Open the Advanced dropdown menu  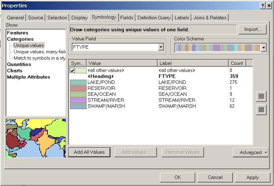250,152
